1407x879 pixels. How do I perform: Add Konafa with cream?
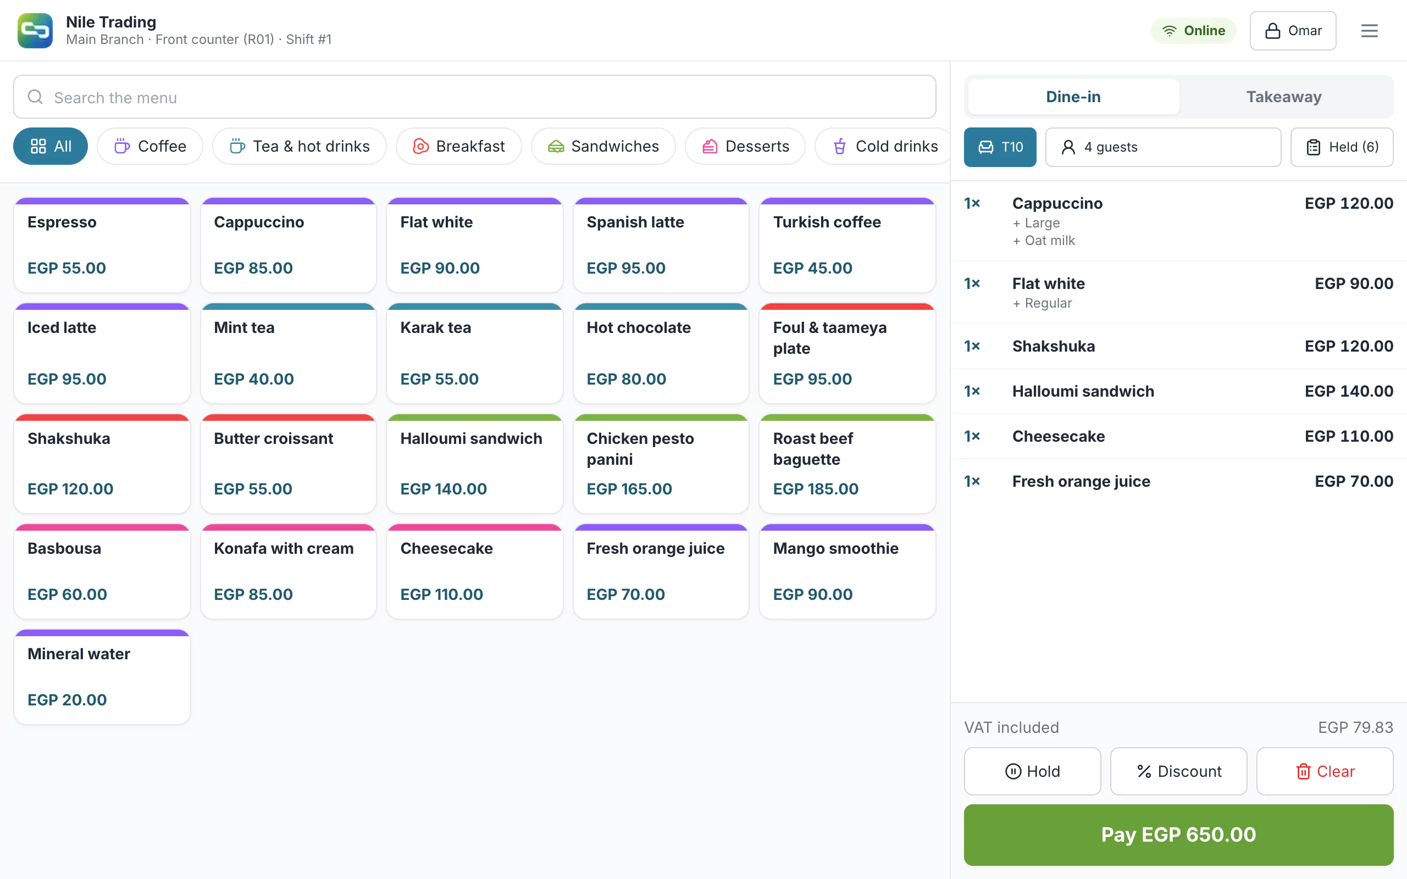click(x=289, y=571)
